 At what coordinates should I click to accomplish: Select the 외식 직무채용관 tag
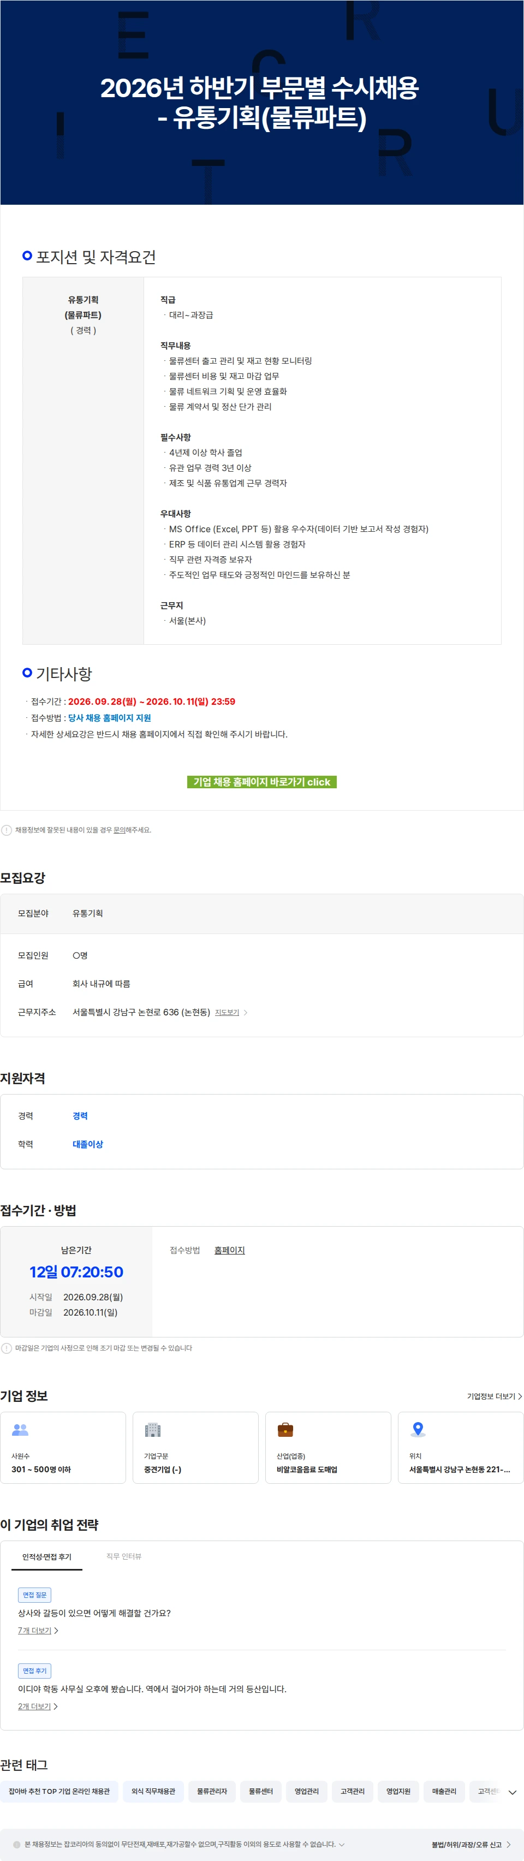coord(153,1791)
